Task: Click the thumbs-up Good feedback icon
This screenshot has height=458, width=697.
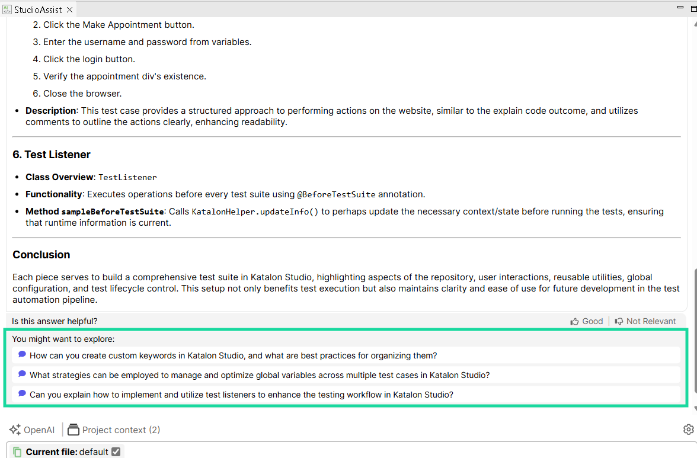Action: [574, 321]
